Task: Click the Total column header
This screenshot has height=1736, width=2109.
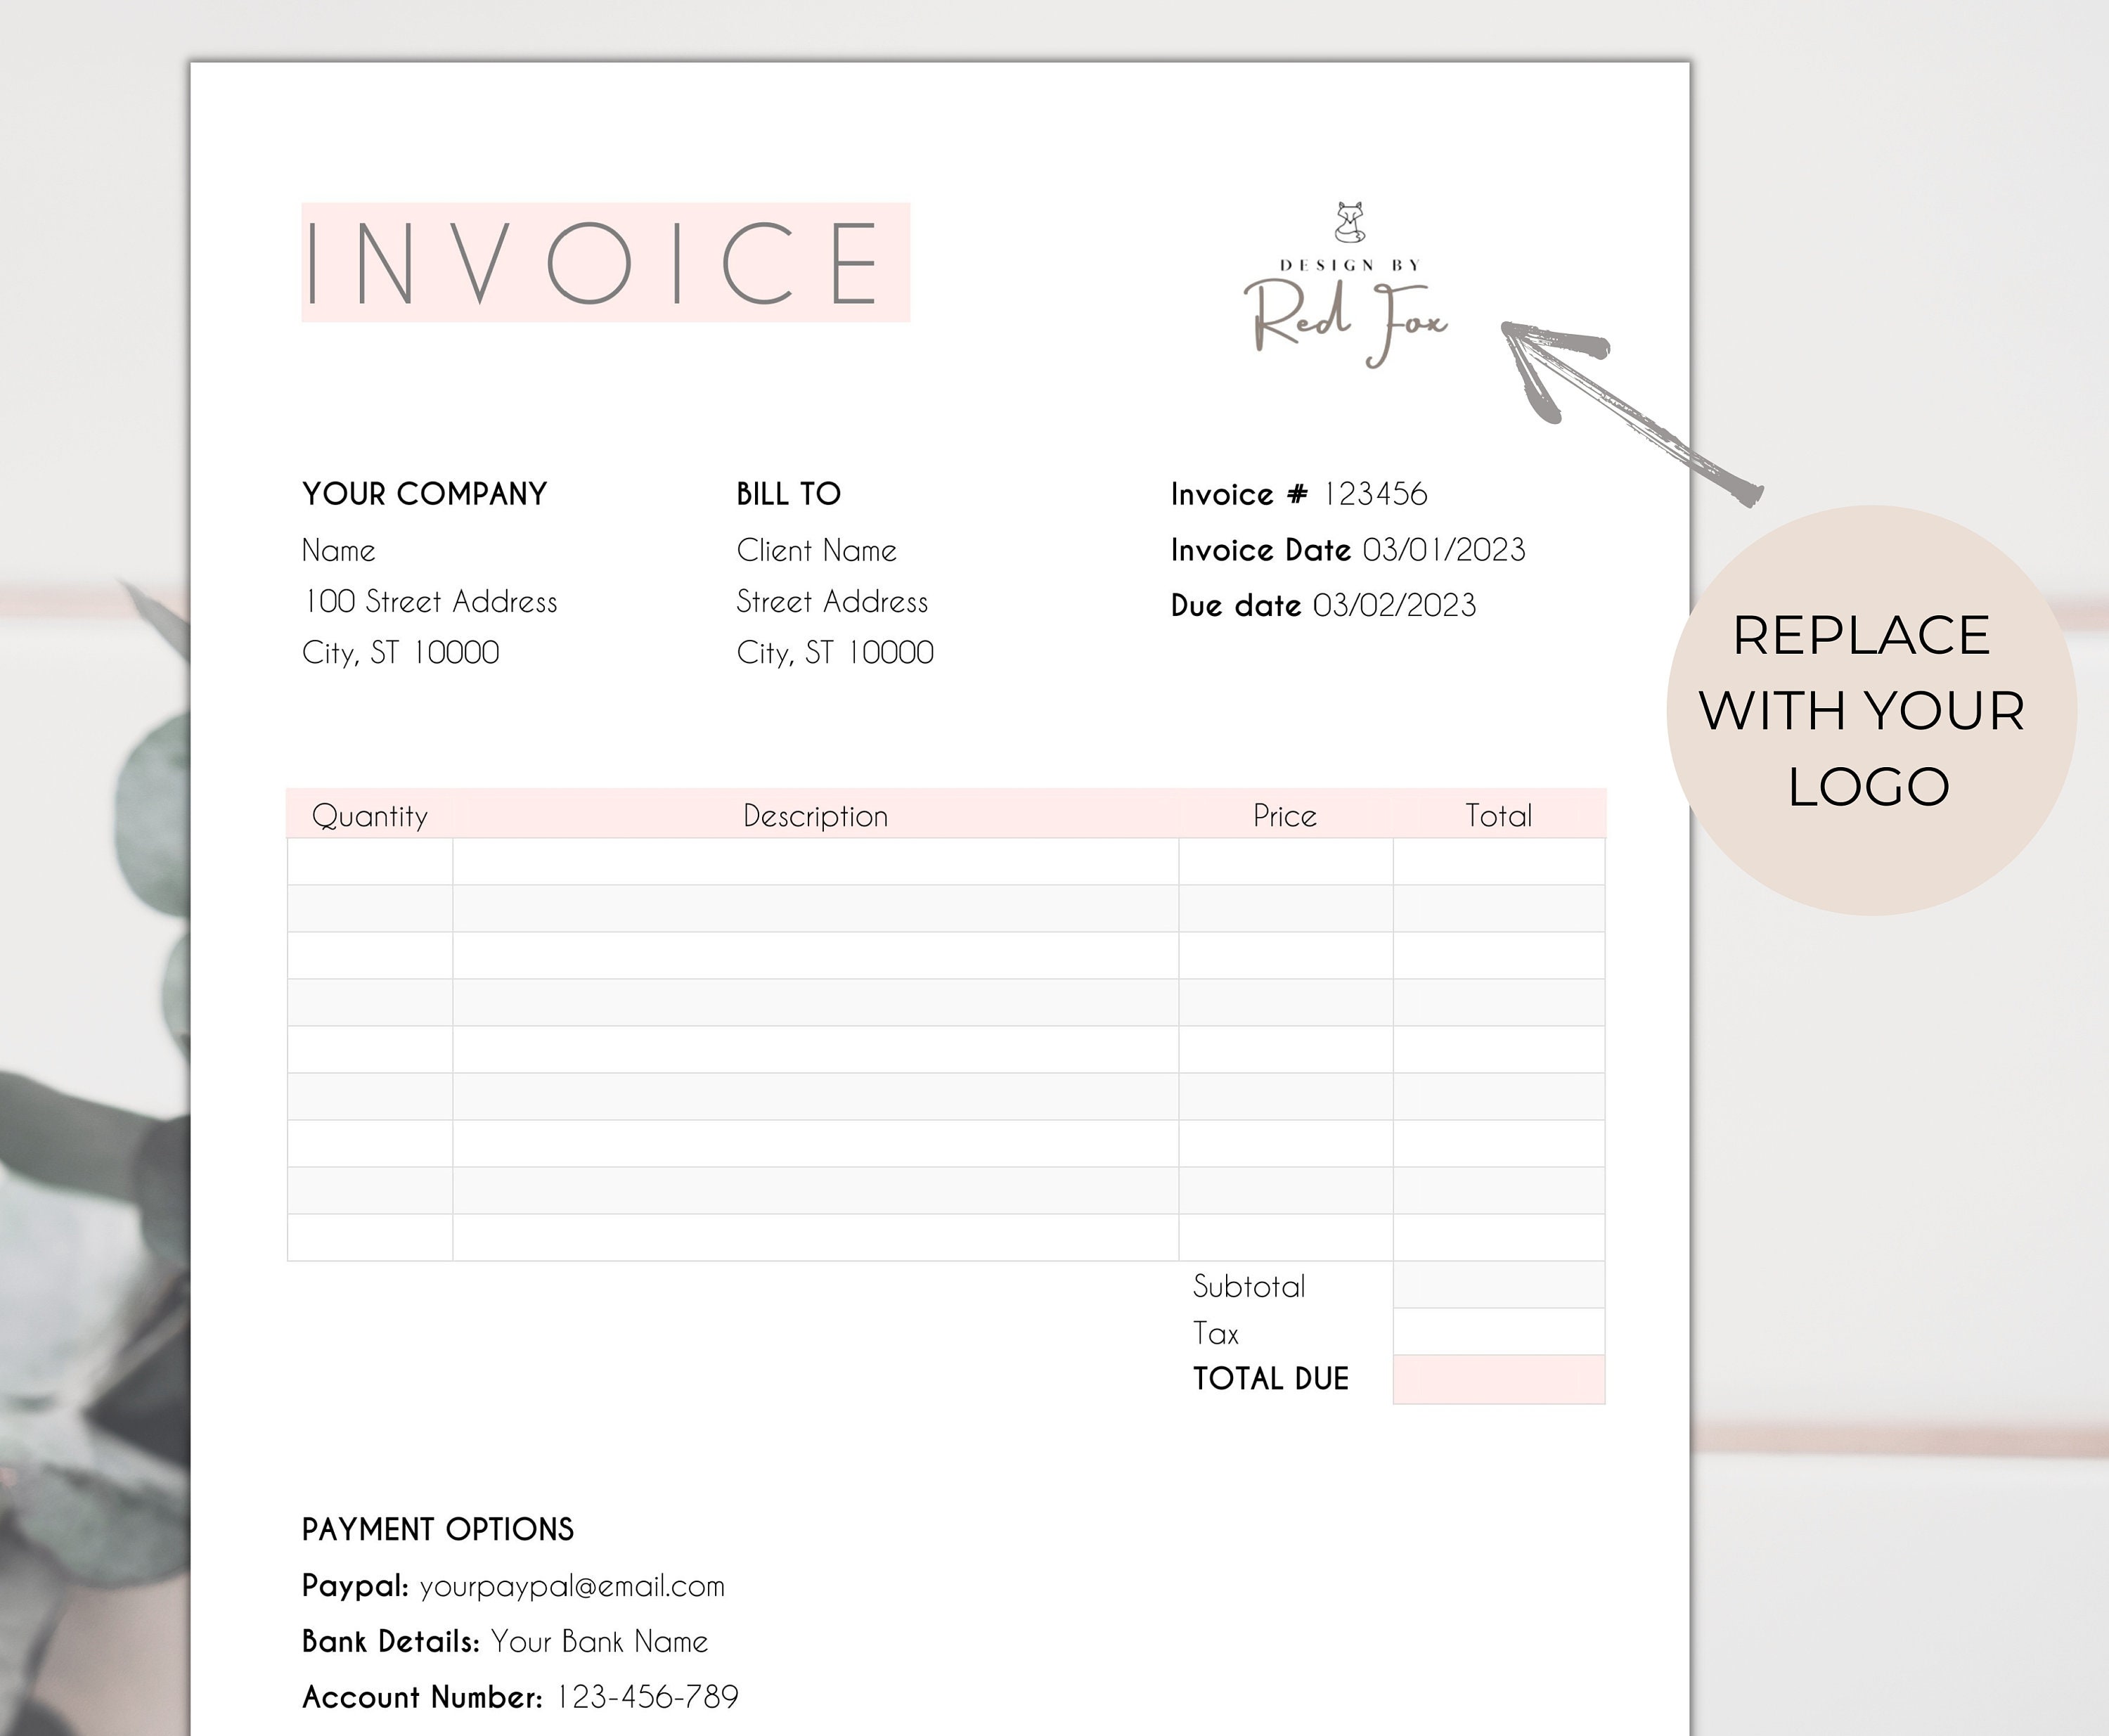Action: [1498, 815]
